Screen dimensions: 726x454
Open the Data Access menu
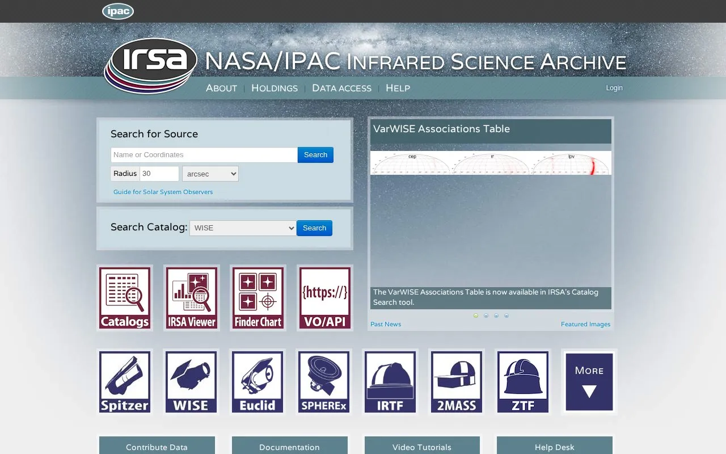341,88
